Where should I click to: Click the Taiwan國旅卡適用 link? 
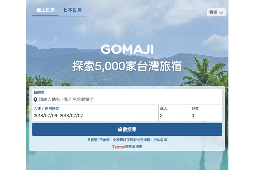127,147
